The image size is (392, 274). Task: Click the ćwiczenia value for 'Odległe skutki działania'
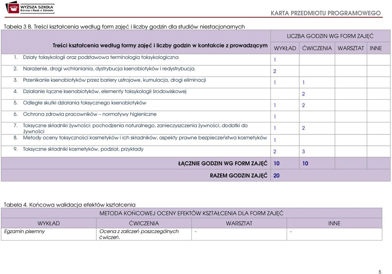(303, 105)
